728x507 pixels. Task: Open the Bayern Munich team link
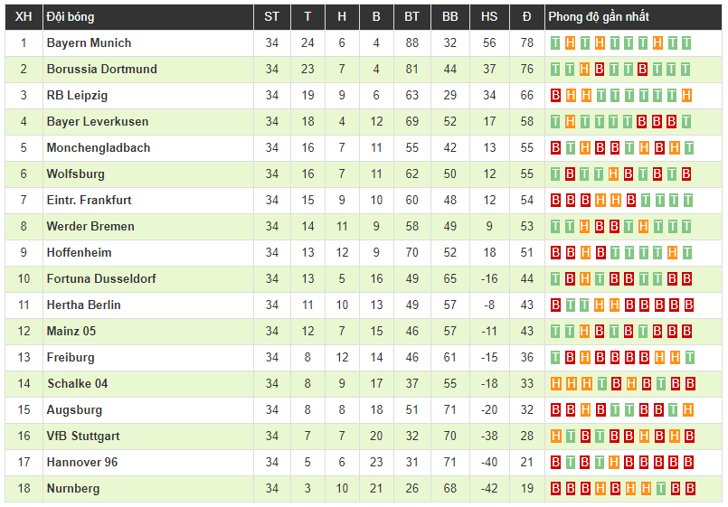pos(89,43)
